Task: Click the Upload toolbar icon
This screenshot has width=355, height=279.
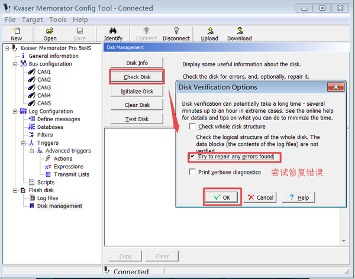Action: (210, 31)
